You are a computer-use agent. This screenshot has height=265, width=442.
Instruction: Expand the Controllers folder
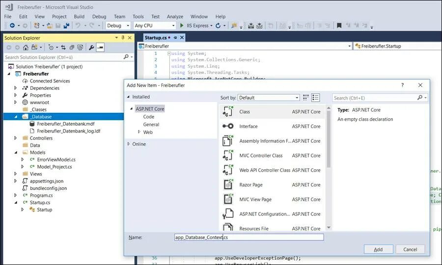[x=16, y=138]
